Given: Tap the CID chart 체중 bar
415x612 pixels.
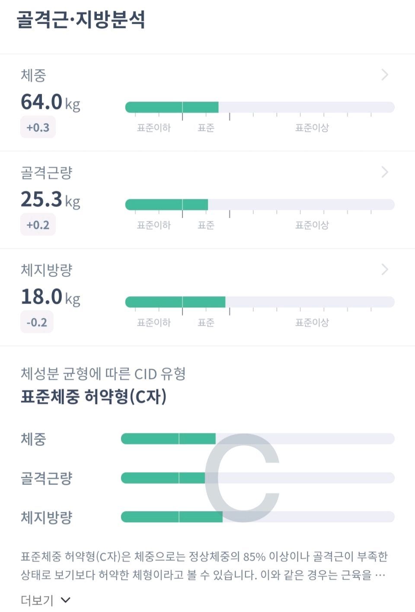Looking at the screenshot, I should pos(258,439).
